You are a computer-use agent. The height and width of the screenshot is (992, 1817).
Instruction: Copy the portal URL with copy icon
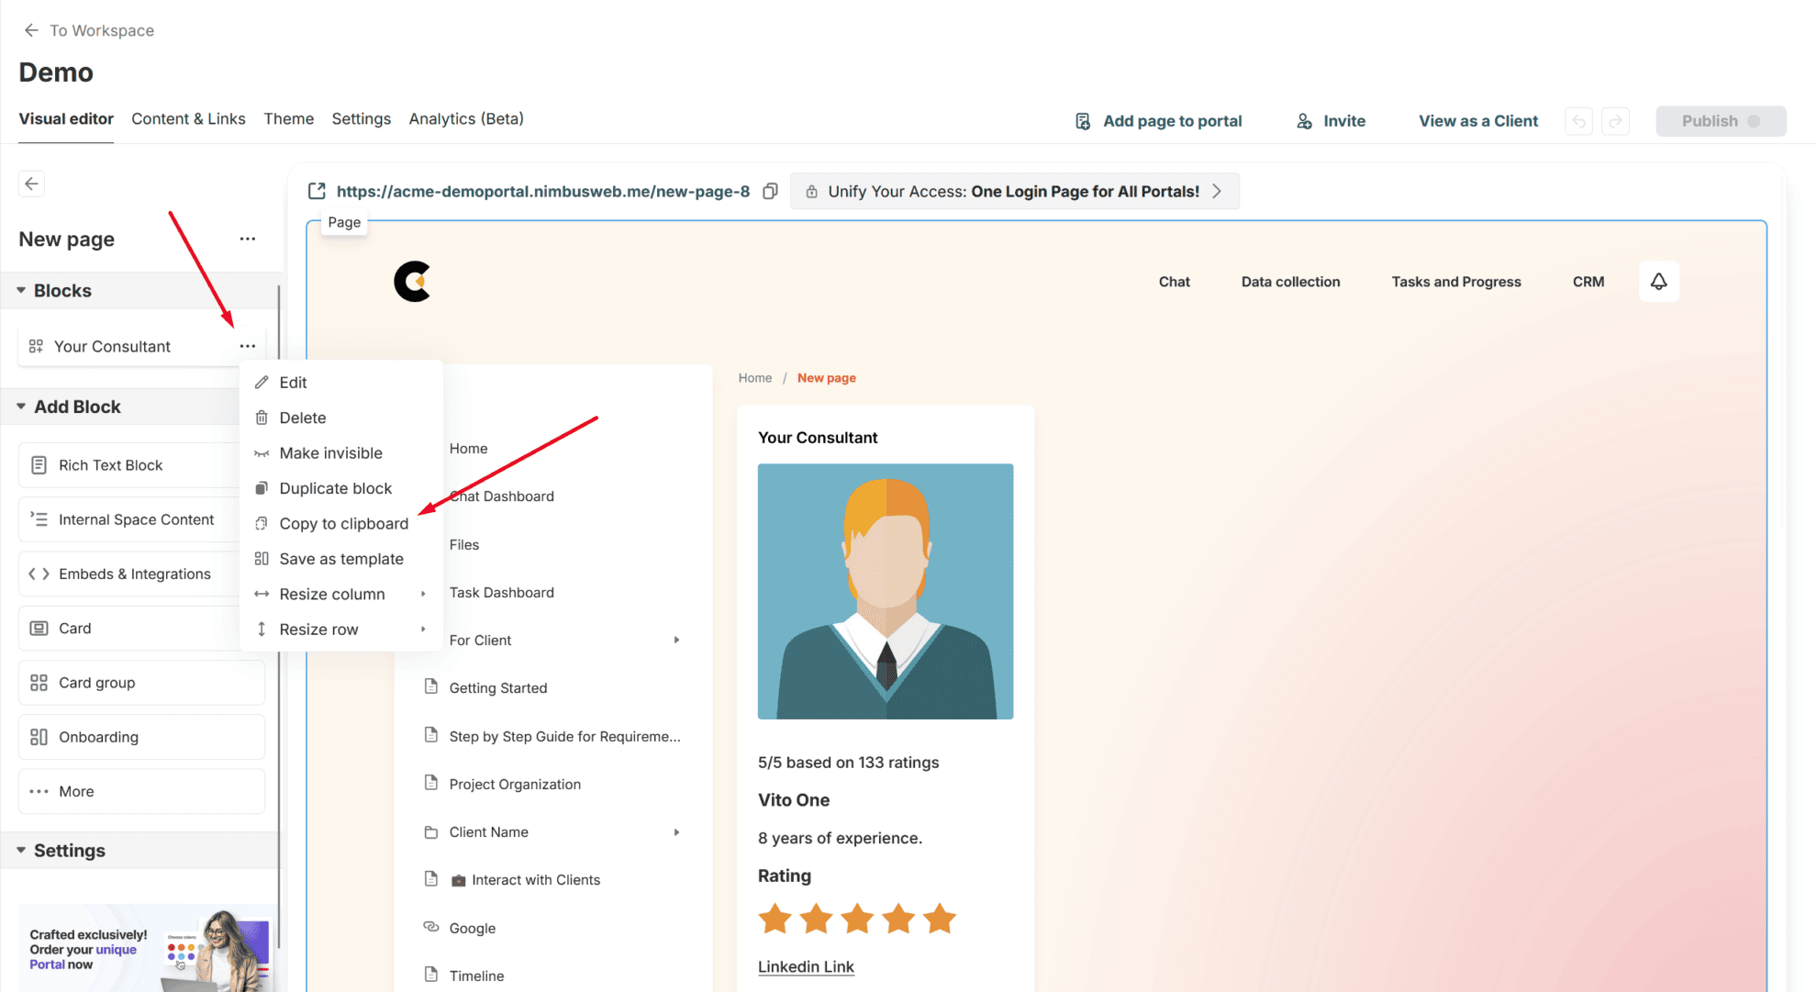[771, 191]
